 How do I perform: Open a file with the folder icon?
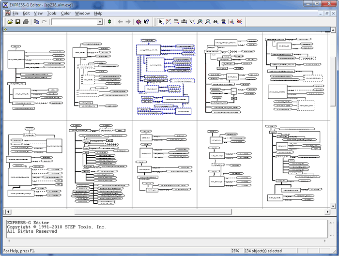[10, 22]
